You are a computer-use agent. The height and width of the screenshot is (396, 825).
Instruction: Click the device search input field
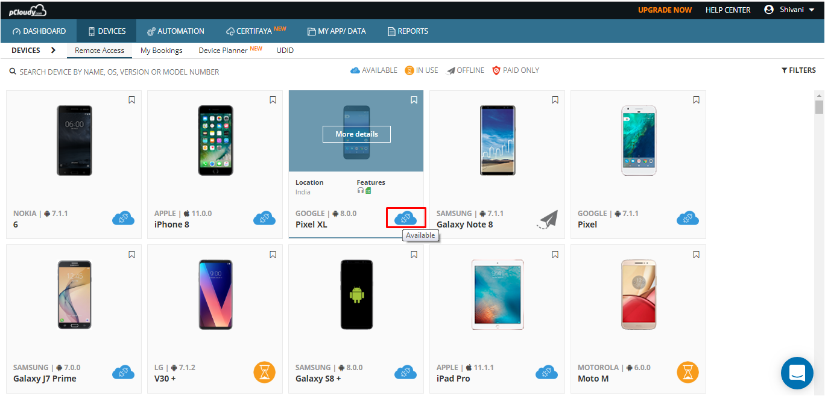point(119,72)
